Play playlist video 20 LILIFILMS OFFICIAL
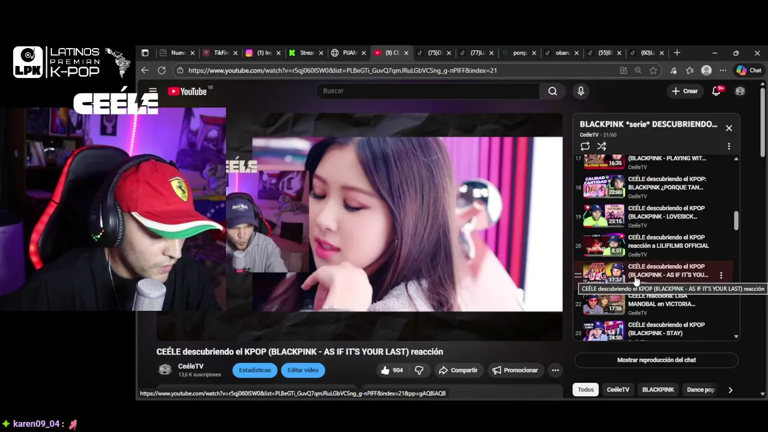Screen dimensions: 768x432 pyautogui.click(x=653, y=245)
